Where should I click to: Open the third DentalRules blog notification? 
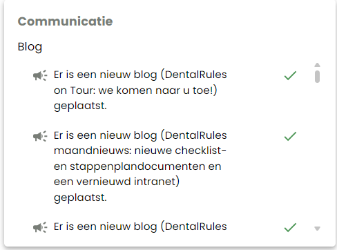pos(140,227)
